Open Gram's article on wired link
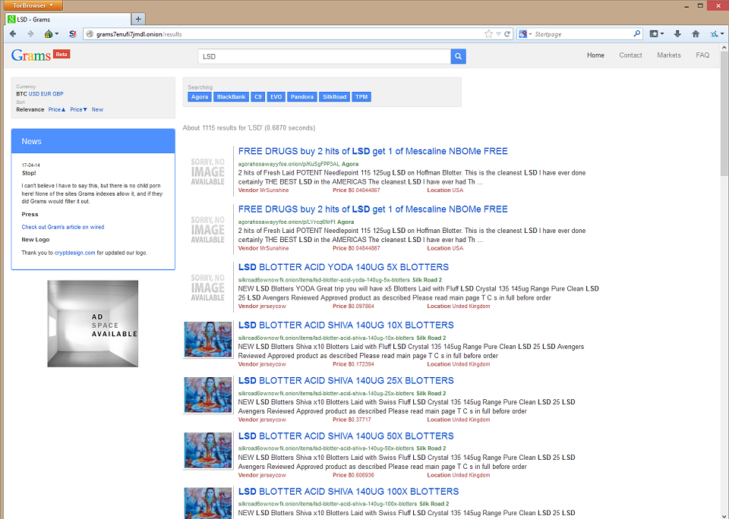This screenshot has height=519, width=729. click(x=63, y=227)
